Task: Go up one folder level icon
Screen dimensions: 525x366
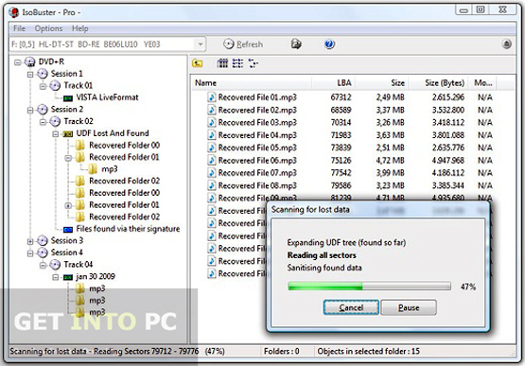Action: coord(198,63)
